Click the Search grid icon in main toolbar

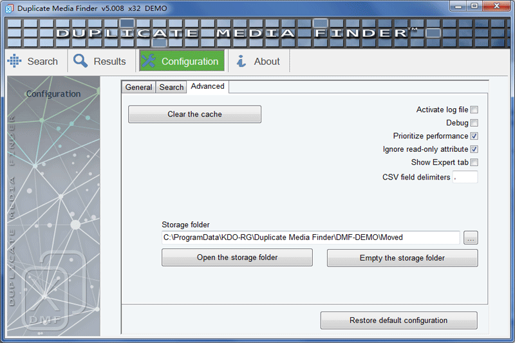tap(14, 60)
